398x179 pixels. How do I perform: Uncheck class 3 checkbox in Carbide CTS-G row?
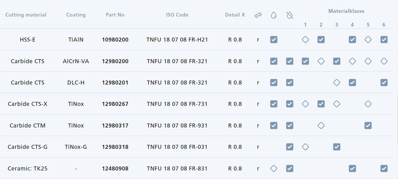pos(336,147)
